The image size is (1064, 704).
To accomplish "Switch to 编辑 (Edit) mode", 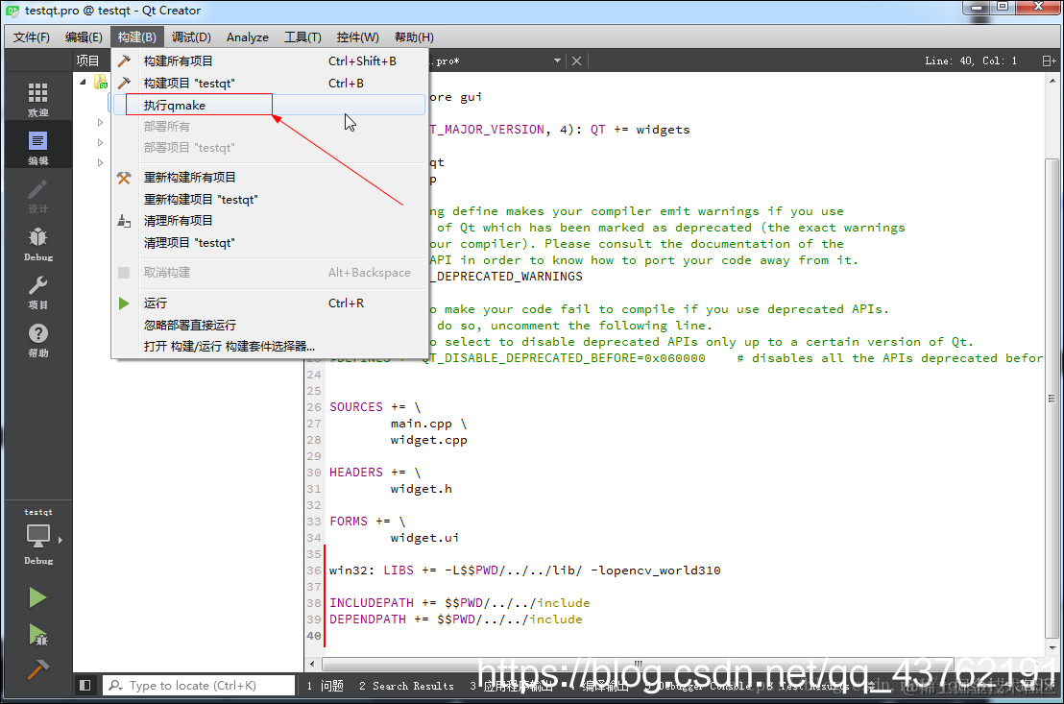I will click(38, 147).
